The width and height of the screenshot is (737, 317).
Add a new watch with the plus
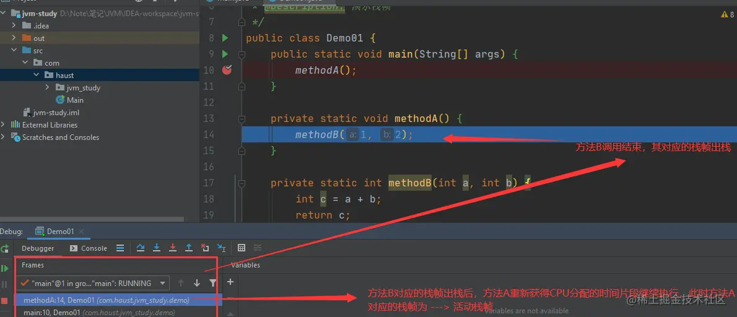pyautogui.click(x=230, y=282)
